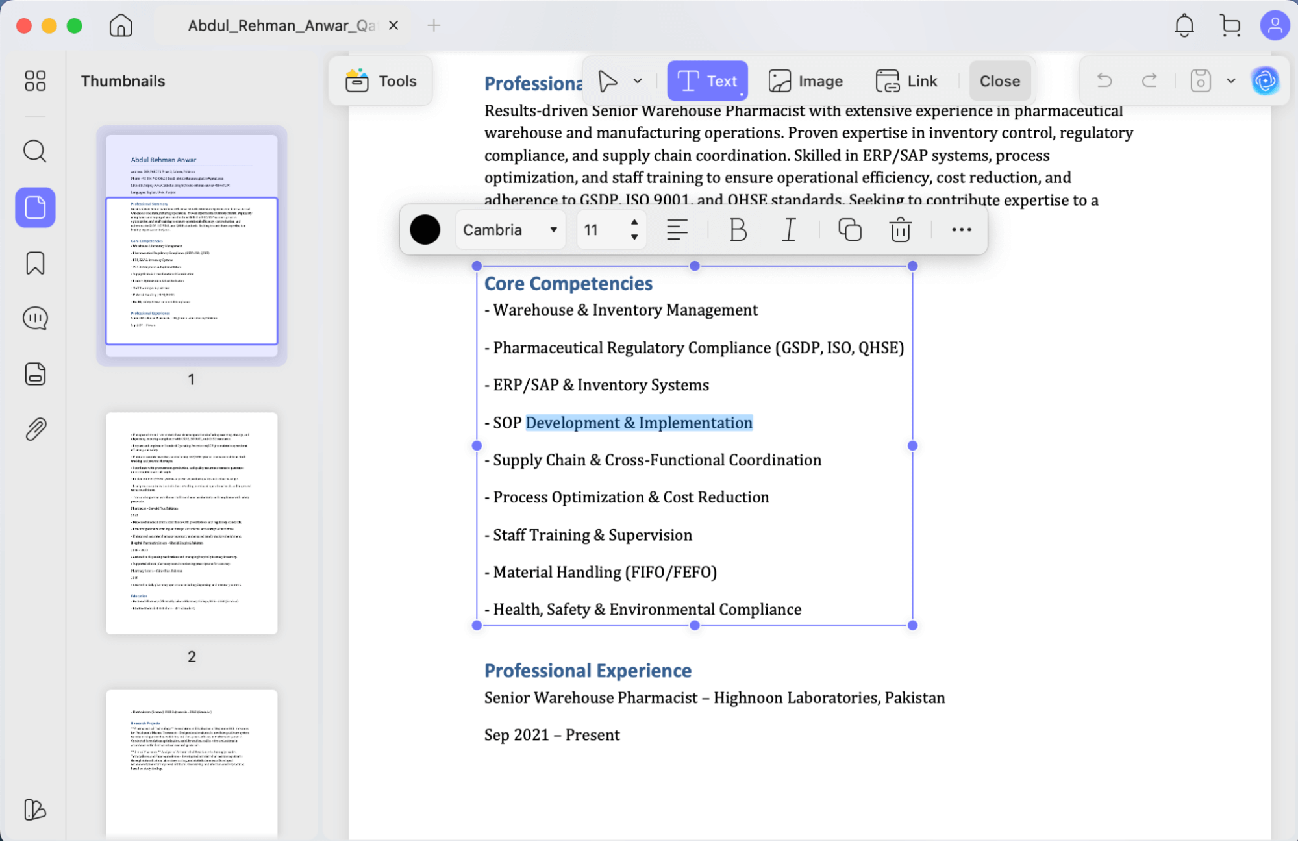Click 'Pharmaceutical Regulatory Compliance' line
Viewport: 1298px width, 842px height.
694,348
